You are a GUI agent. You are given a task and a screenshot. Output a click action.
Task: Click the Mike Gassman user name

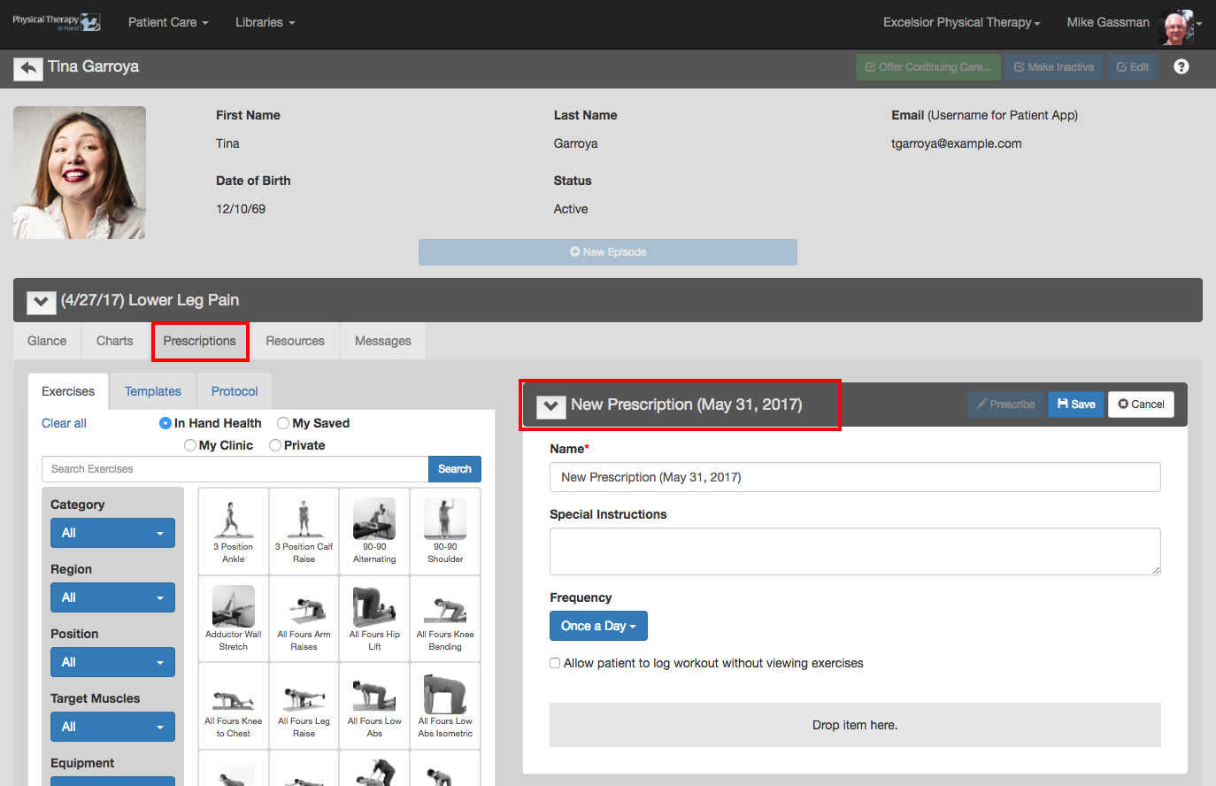(1108, 22)
